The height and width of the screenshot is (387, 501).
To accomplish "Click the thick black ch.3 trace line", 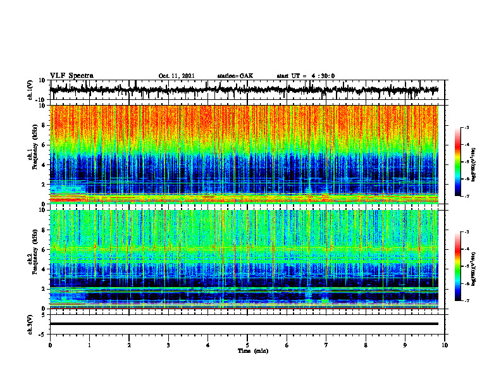I will click(244, 324).
